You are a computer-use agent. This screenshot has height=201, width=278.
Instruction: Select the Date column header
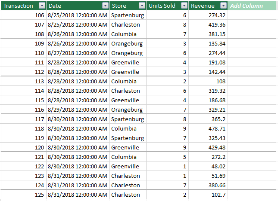[78, 6]
